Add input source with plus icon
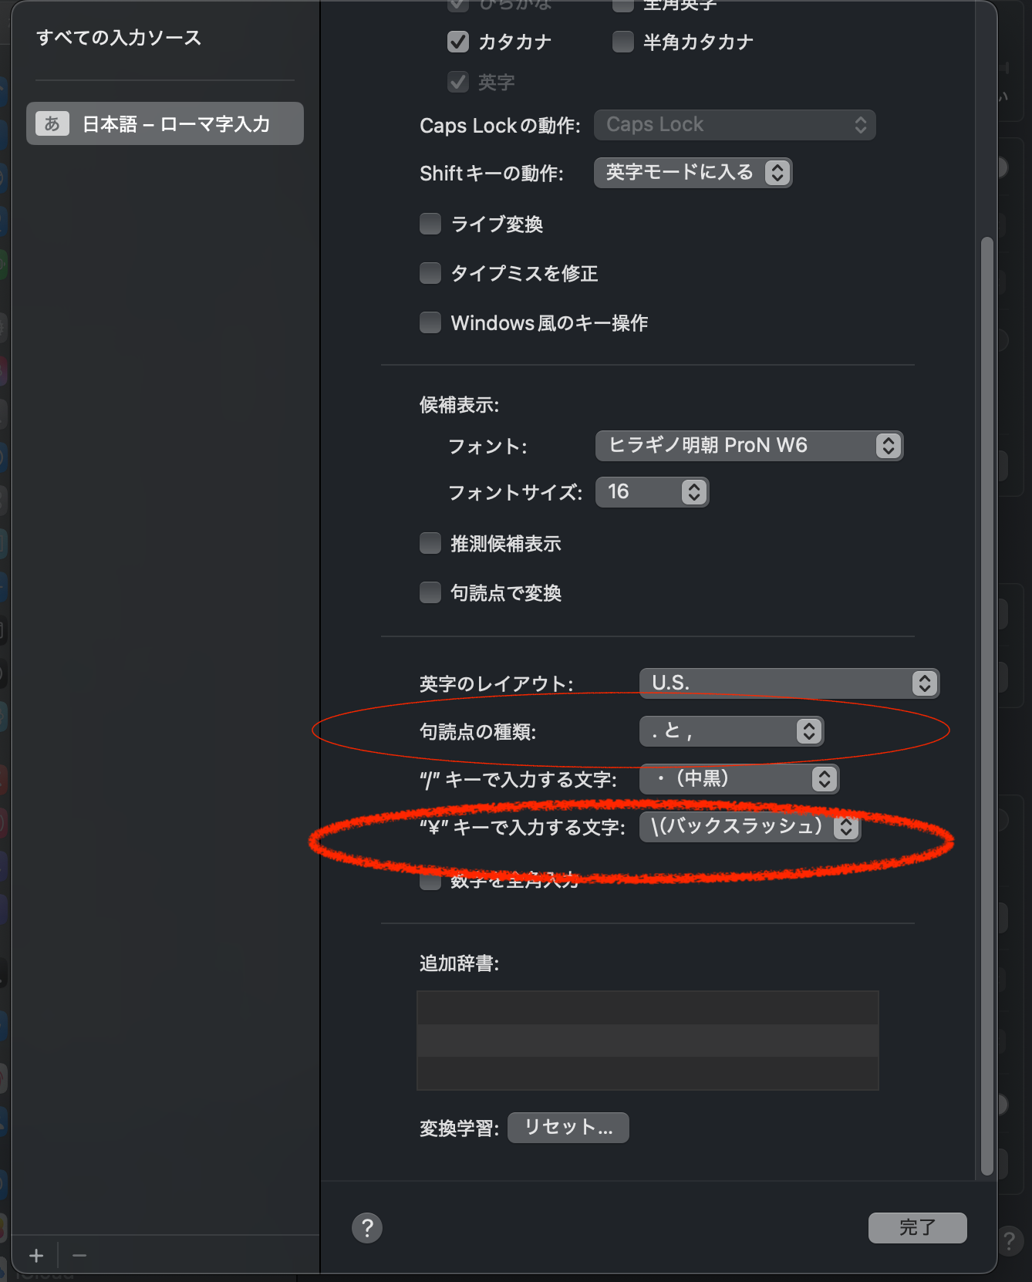Viewport: 1032px width, 1282px height. point(36,1256)
